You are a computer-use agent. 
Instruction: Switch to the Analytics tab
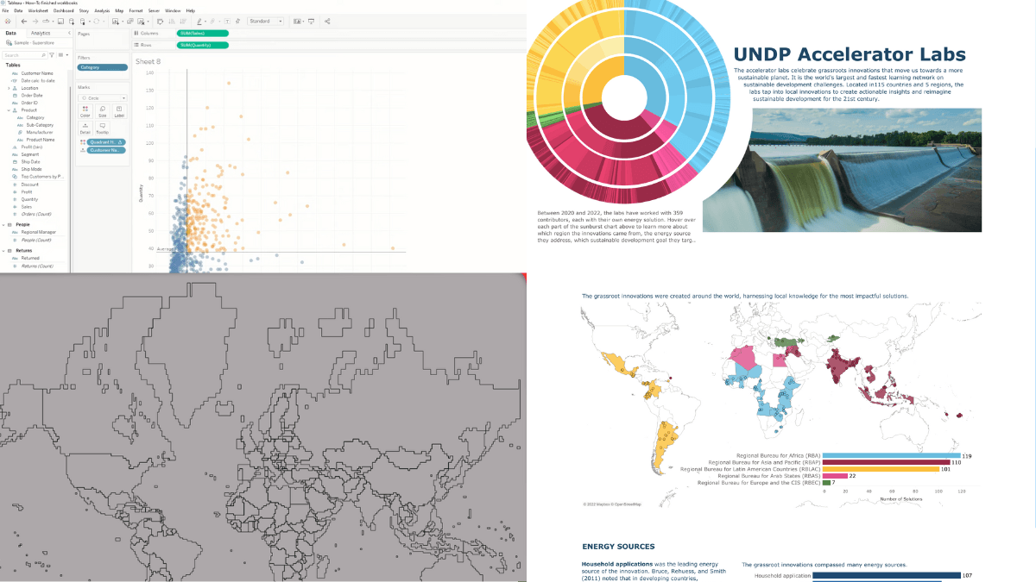(41, 33)
